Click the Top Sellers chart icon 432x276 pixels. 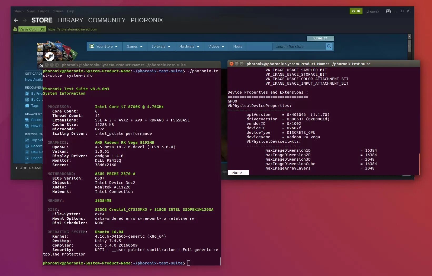click(x=27, y=140)
